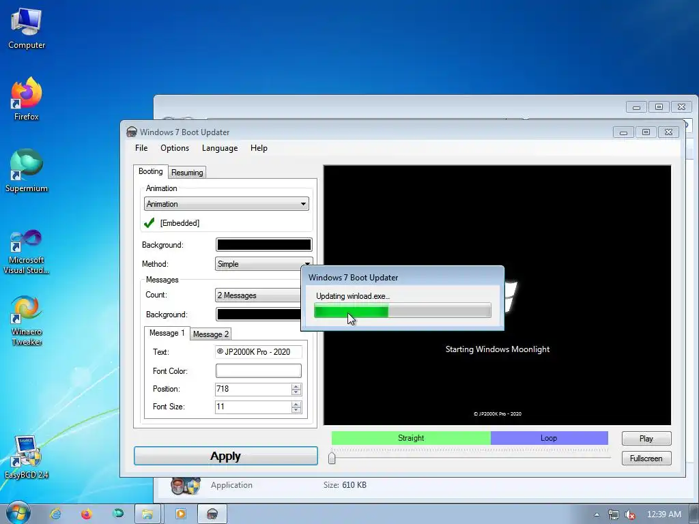Select the Message 2 tab
This screenshot has height=524, width=699.
click(211, 334)
